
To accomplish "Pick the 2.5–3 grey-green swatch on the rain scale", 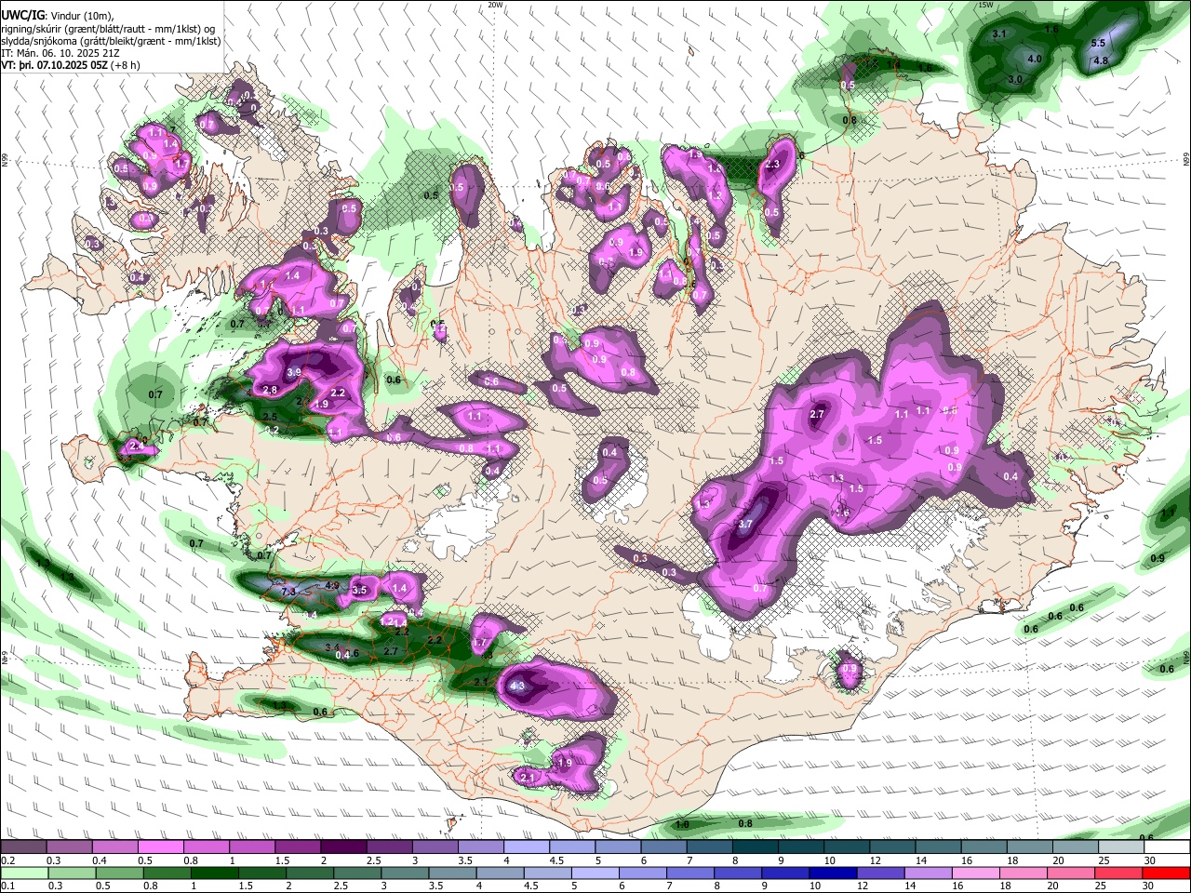I will [x=357, y=873].
